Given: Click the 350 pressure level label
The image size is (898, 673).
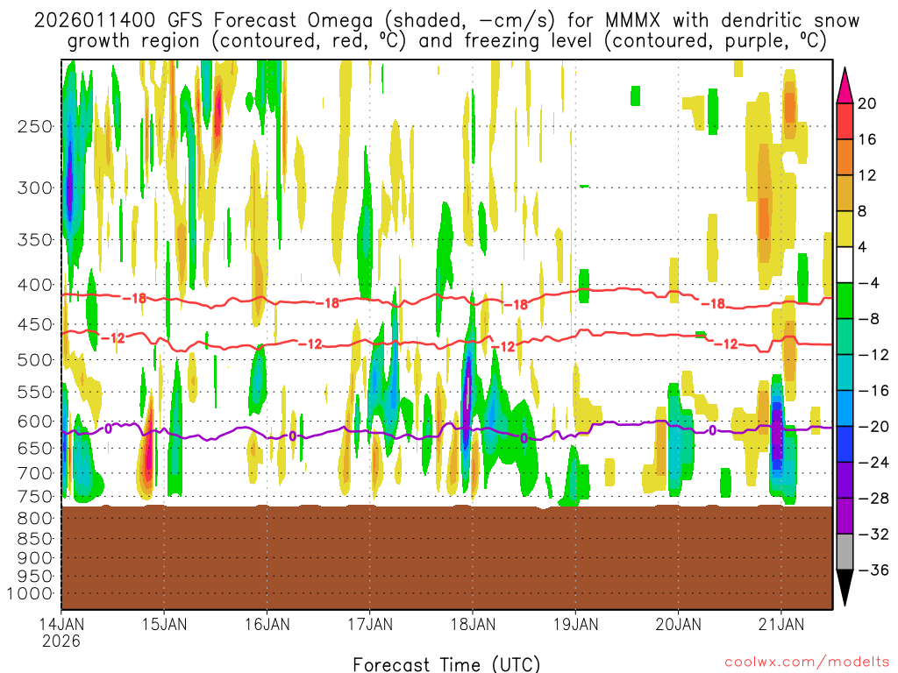Looking at the screenshot, I should [35, 239].
